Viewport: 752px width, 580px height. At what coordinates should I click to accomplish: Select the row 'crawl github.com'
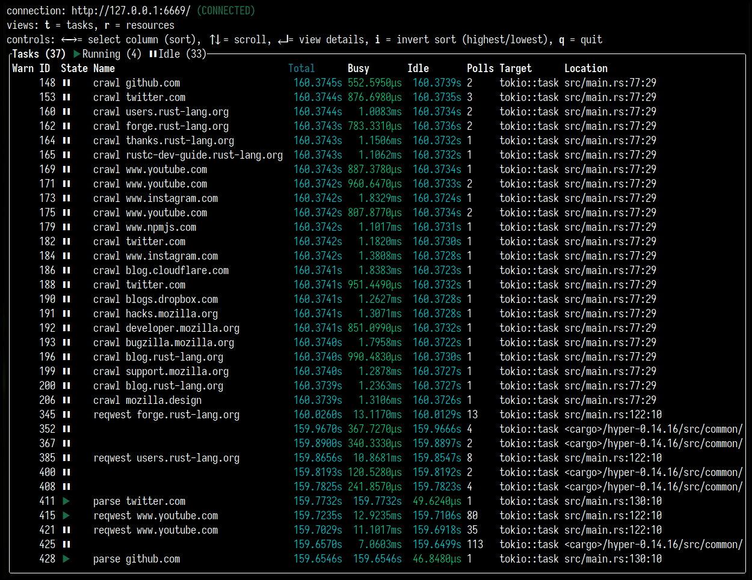(378, 83)
